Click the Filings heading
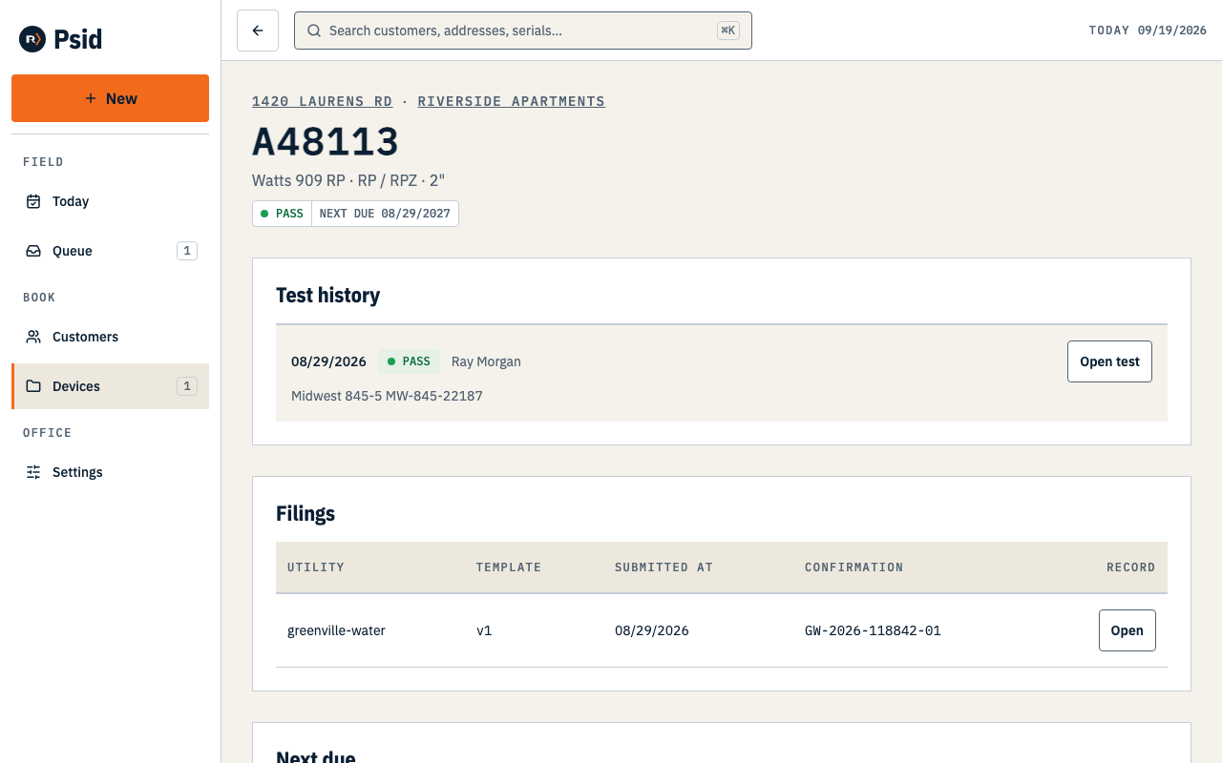Image resolution: width=1222 pixels, height=763 pixels. click(305, 514)
